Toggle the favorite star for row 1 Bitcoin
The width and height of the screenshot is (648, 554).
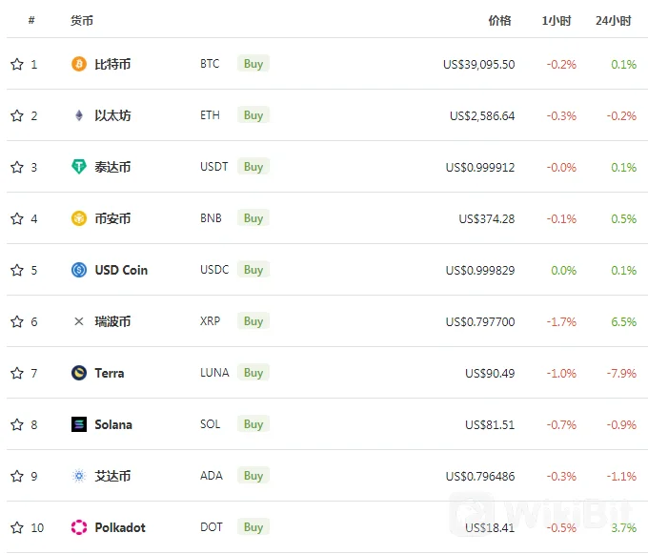click(17, 64)
